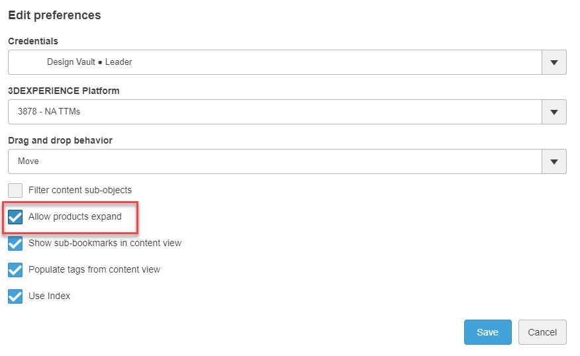The image size is (580, 356).
Task: Click the 'Edit preferences' heading
Action: pyautogui.click(x=54, y=15)
